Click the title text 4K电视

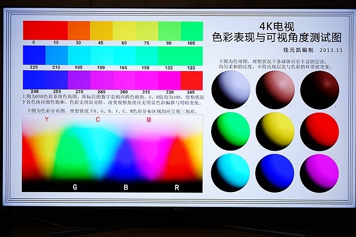(277, 27)
